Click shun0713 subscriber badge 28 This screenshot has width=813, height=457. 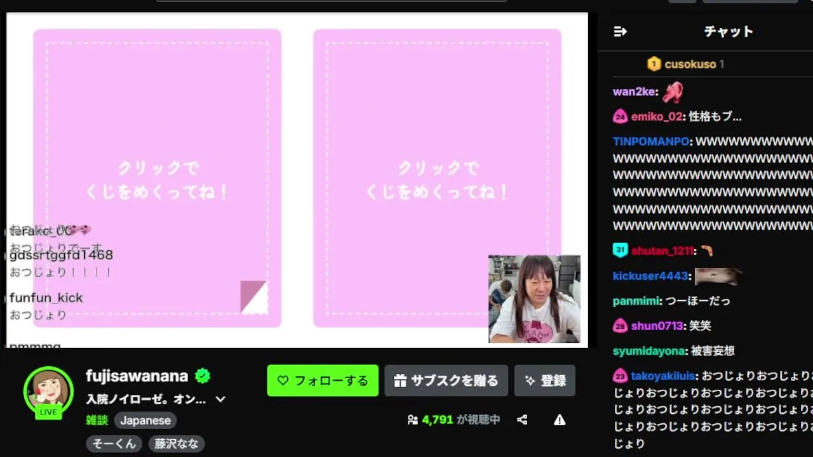[621, 326]
